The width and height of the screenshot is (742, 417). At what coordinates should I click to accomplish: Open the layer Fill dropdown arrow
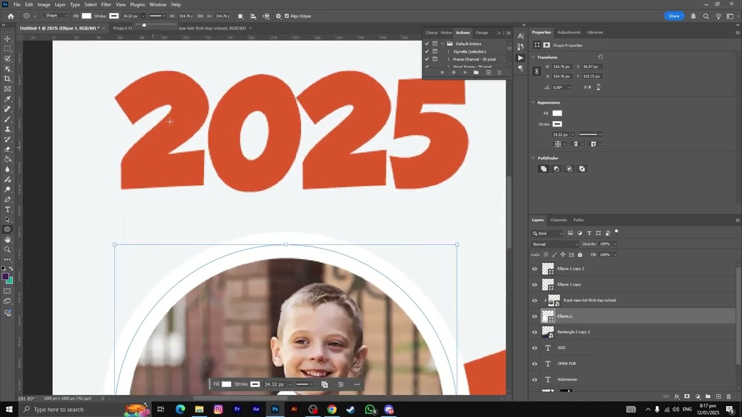tap(614, 255)
